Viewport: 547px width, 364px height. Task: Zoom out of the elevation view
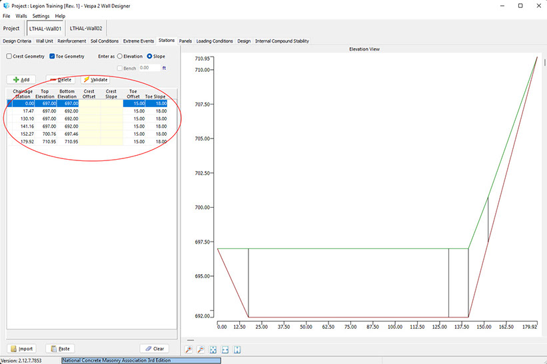pos(201,349)
